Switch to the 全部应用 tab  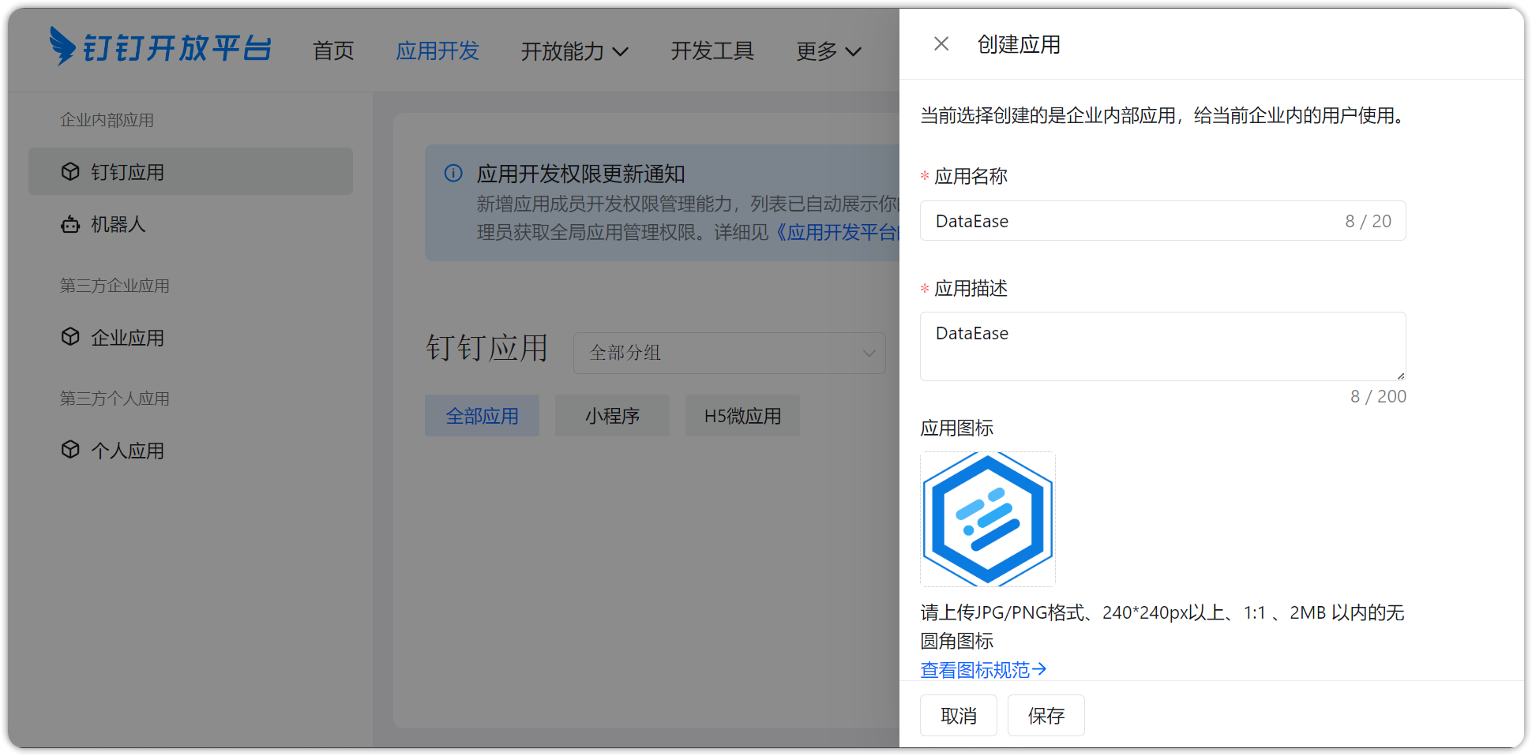pyautogui.click(x=482, y=416)
